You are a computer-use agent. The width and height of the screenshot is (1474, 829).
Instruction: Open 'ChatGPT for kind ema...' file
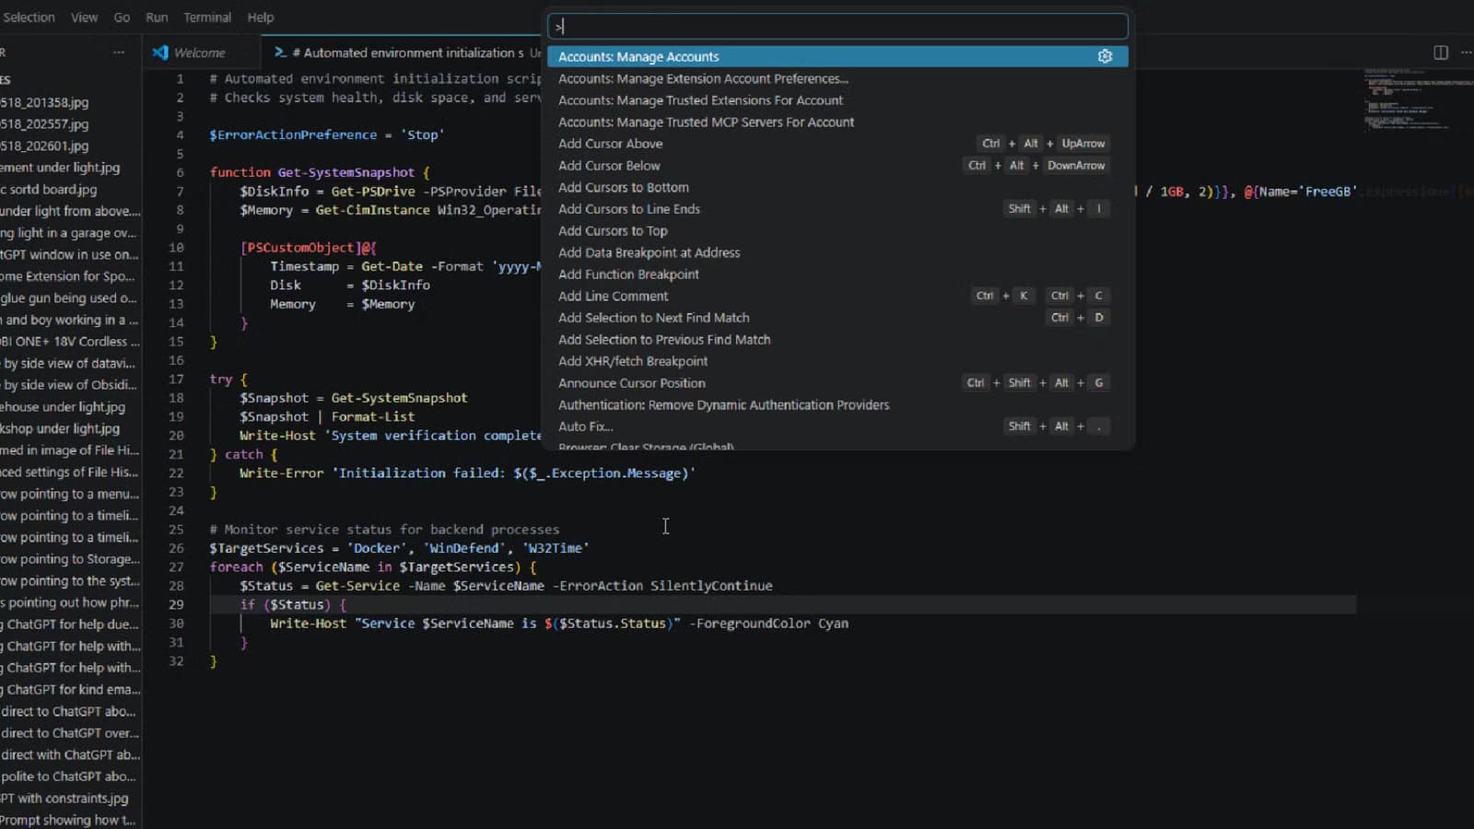71,689
